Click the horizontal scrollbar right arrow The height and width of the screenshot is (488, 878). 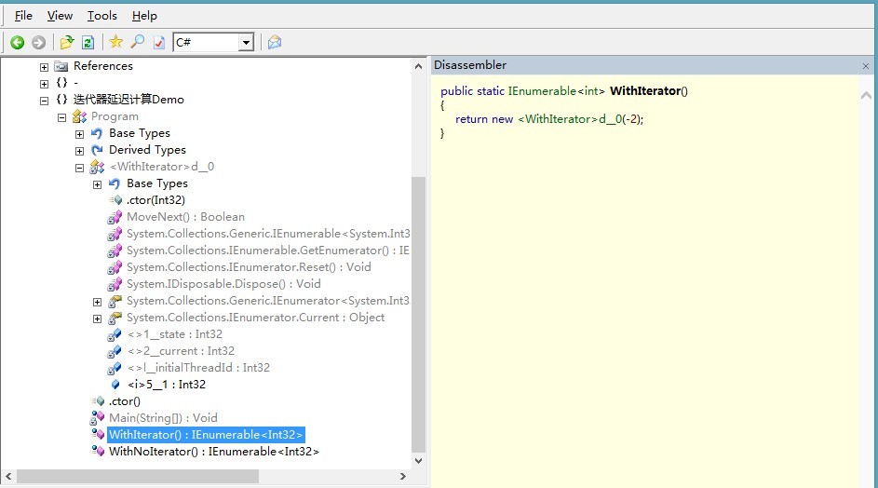402,476
